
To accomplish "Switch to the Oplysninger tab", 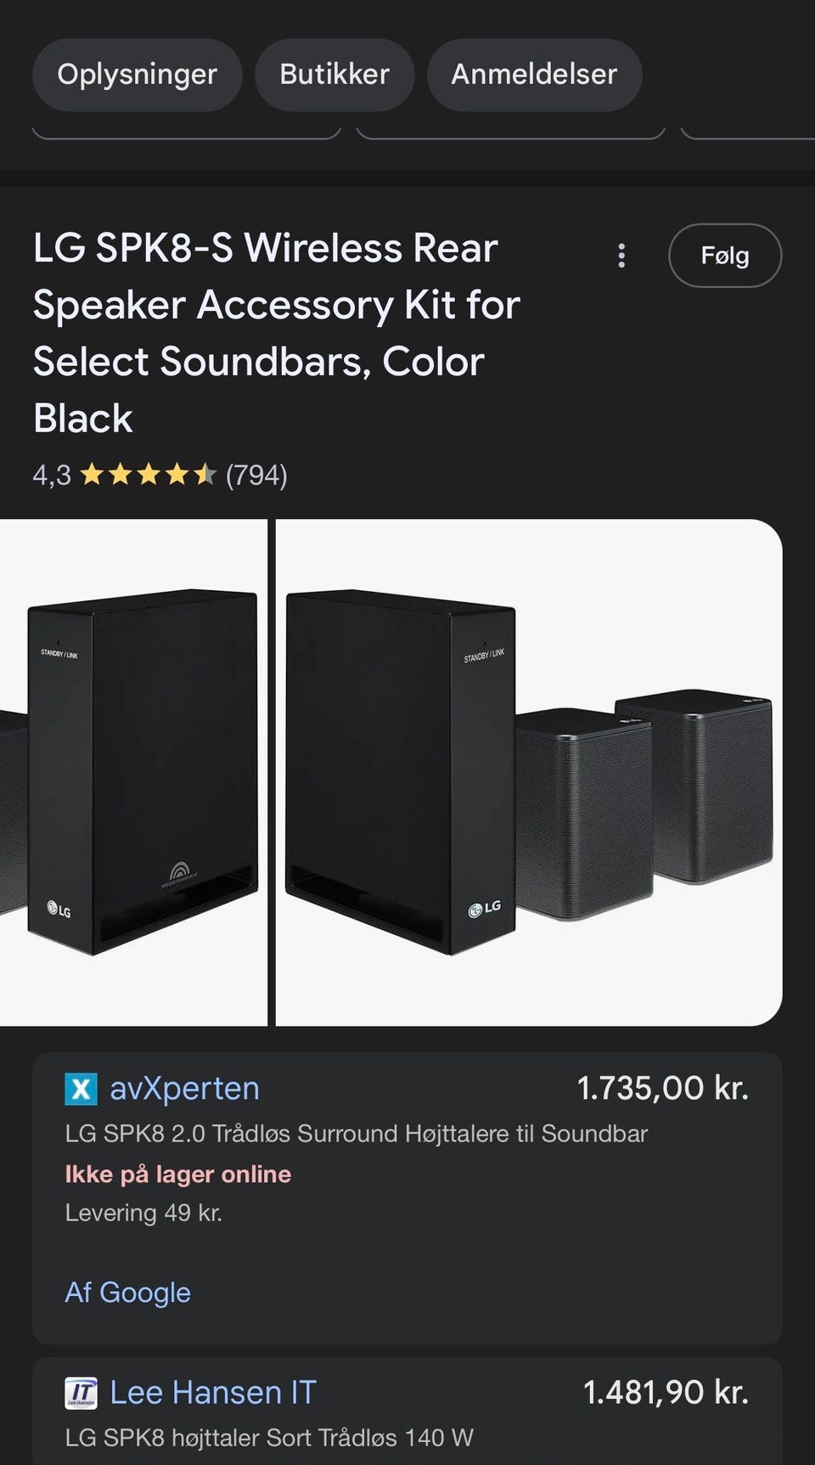I will pos(138,75).
